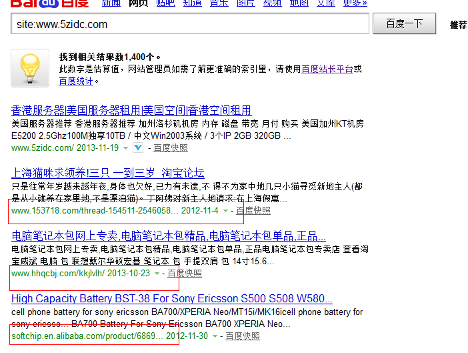Screen dimensions: 468x353
Task: Open 百度快照 for www.5zidc.com result
Action: pos(171,148)
